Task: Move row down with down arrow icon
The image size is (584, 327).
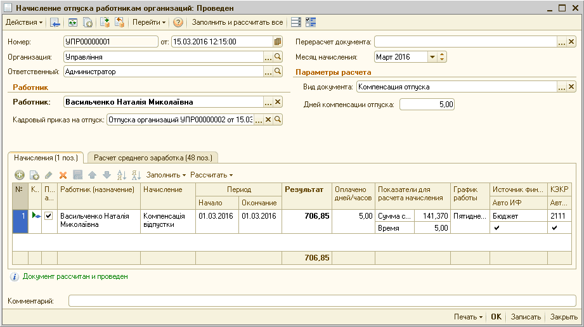Action: coord(107,175)
